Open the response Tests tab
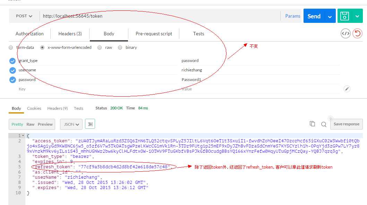 pos(78,108)
